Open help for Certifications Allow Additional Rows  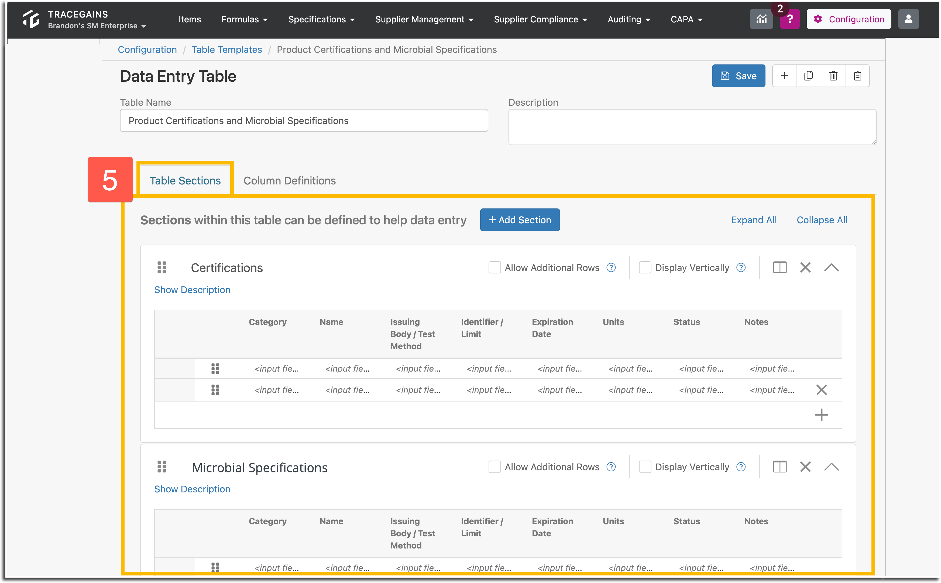611,268
